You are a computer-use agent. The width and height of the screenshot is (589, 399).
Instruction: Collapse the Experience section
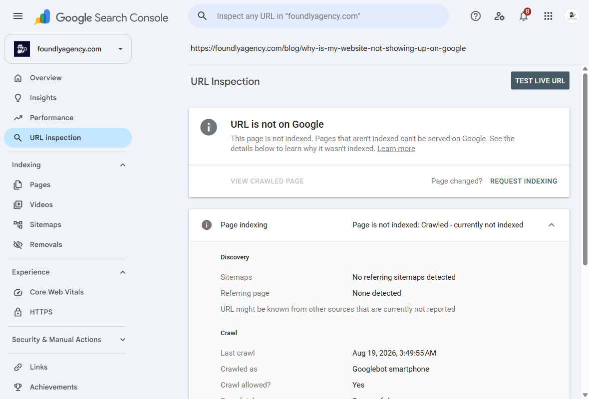pyautogui.click(x=122, y=272)
